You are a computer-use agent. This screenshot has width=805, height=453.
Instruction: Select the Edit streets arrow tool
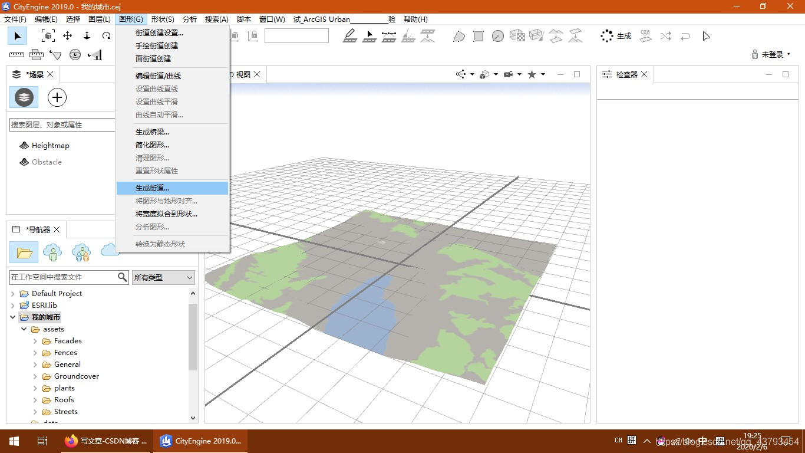point(369,36)
